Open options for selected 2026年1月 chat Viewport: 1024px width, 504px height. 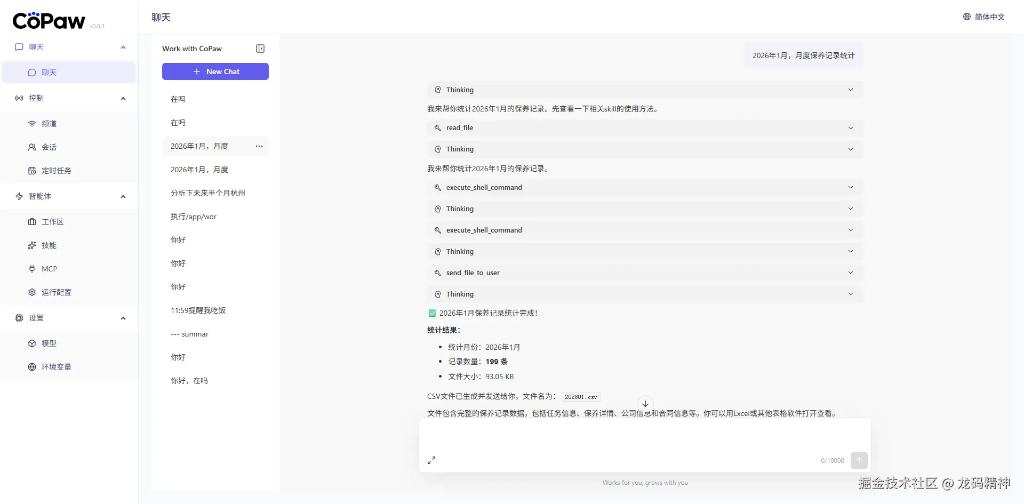[x=259, y=146]
